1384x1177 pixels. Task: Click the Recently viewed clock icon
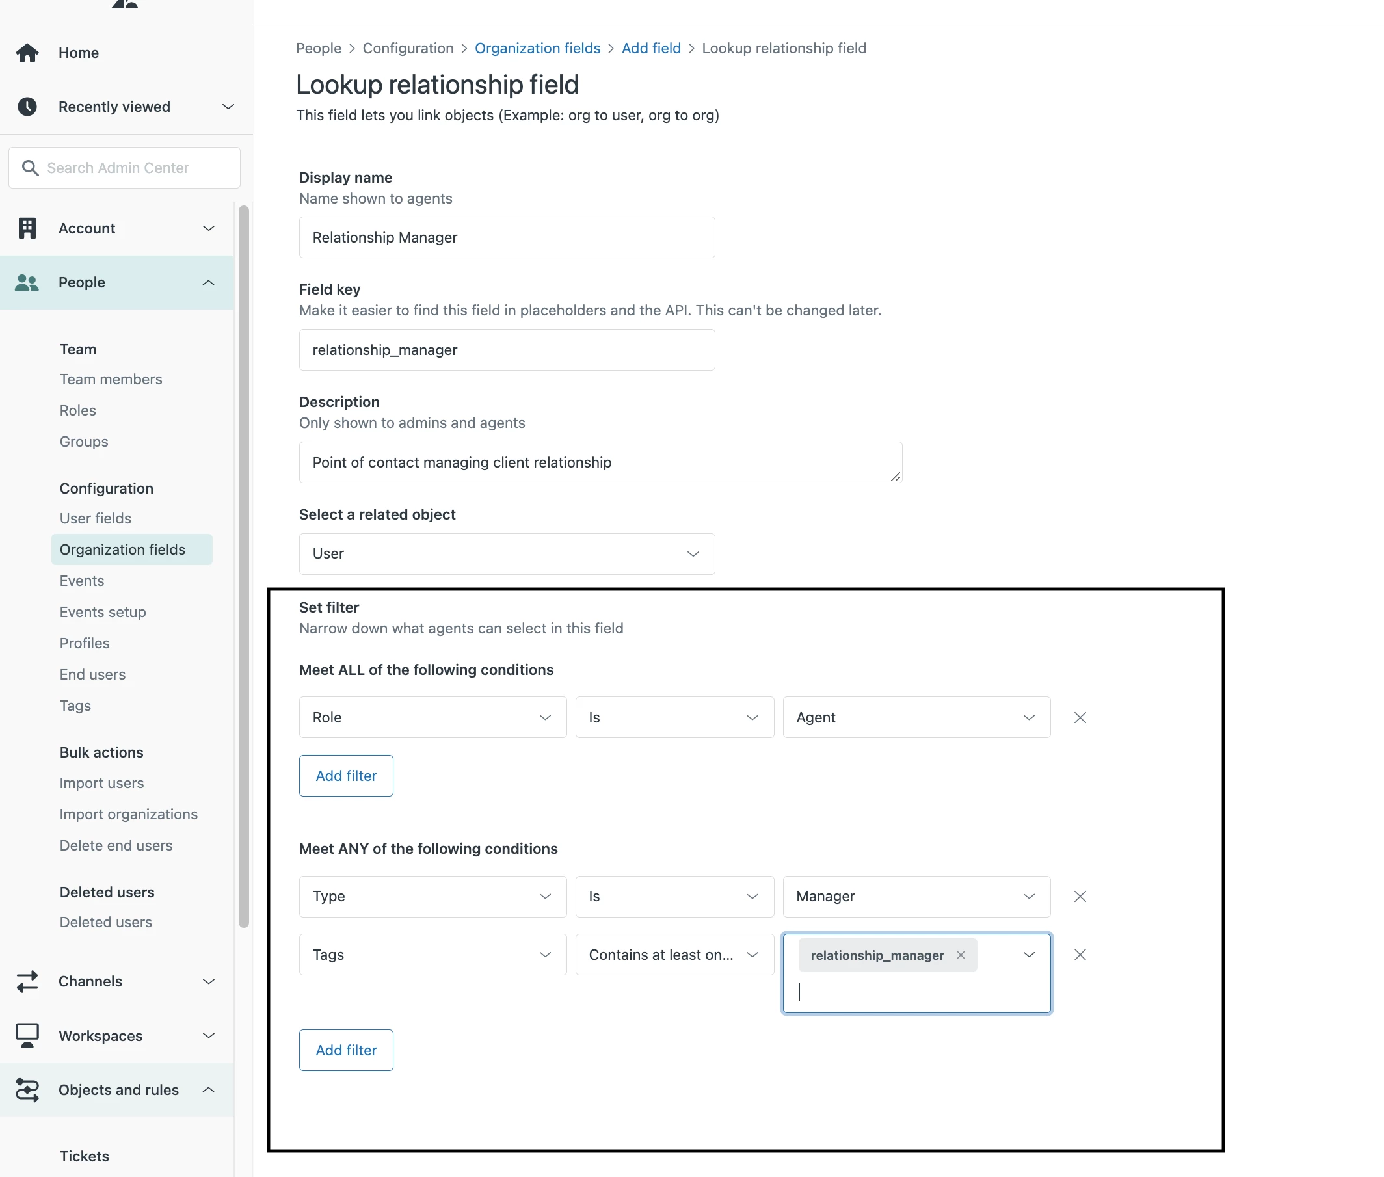coord(27,107)
